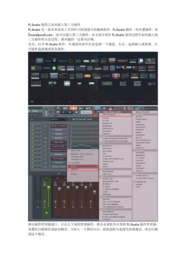Click the red none icon in plugin picker

tap(33, 61)
